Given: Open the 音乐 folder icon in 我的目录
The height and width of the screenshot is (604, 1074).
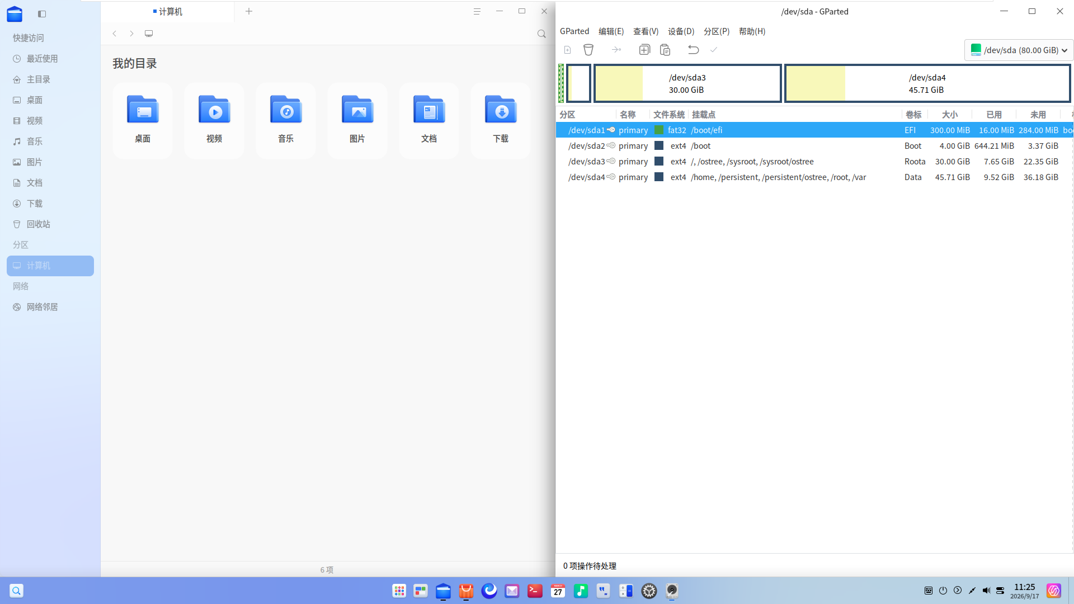Looking at the screenshot, I should tap(286, 120).
